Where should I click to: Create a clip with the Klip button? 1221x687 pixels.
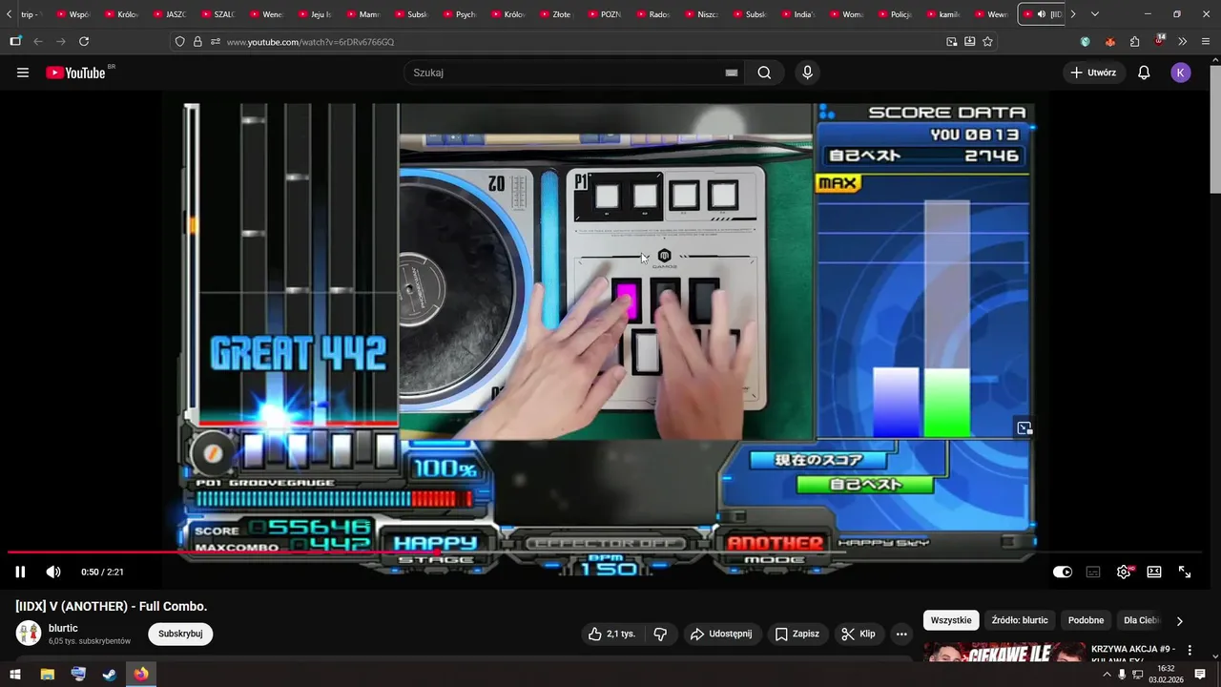click(859, 634)
